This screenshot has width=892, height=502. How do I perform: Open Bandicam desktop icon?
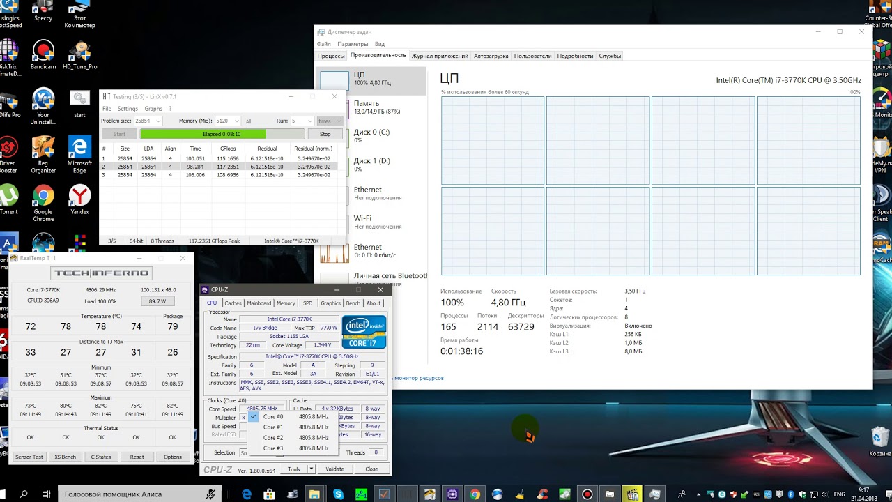click(43, 56)
